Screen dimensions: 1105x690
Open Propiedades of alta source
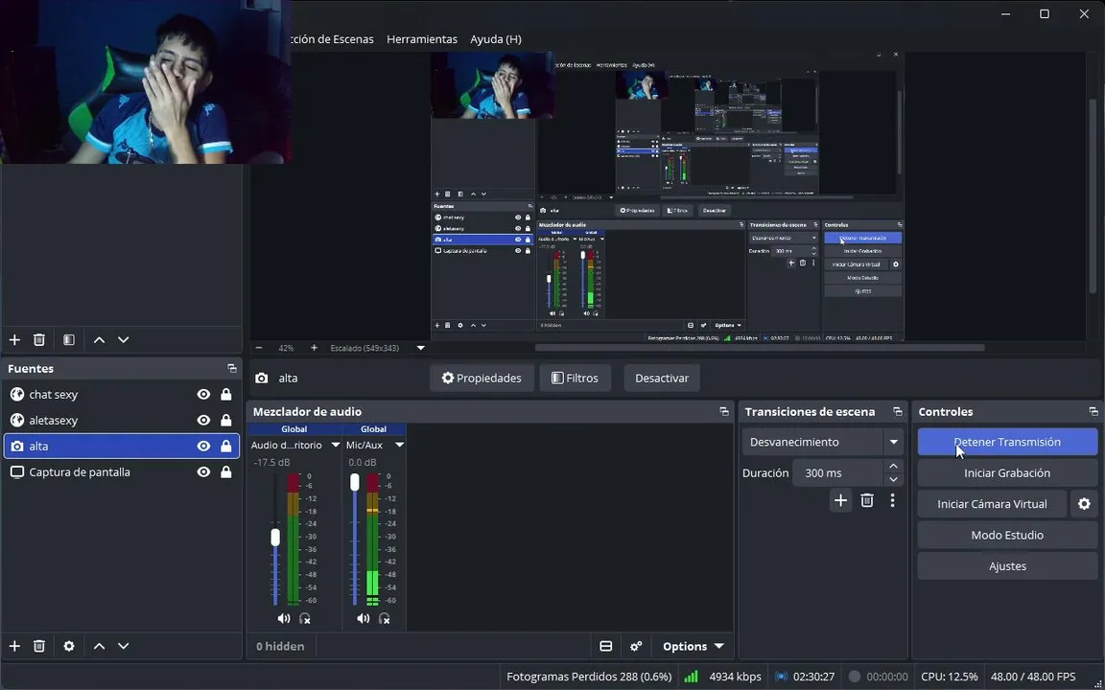coord(482,379)
